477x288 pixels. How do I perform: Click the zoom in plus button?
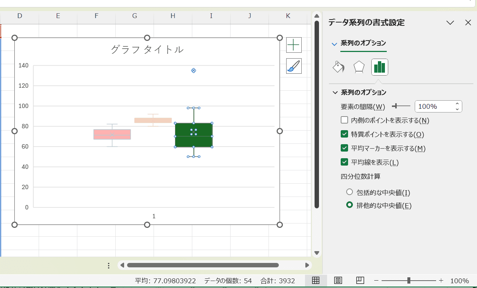[441, 281]
